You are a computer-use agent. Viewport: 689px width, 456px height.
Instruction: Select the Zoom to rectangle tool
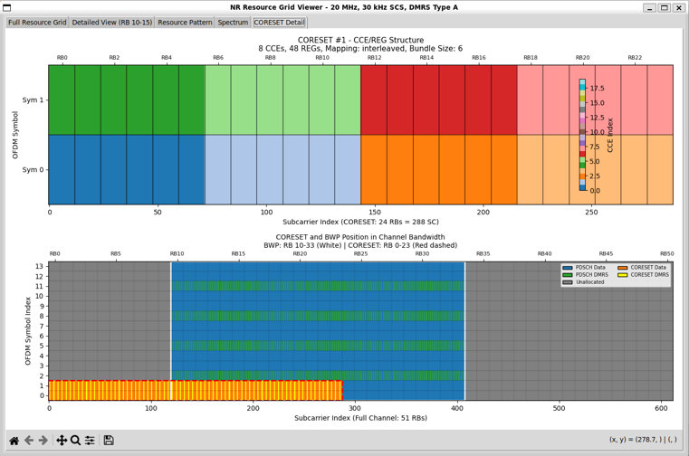tap(76, 441)
